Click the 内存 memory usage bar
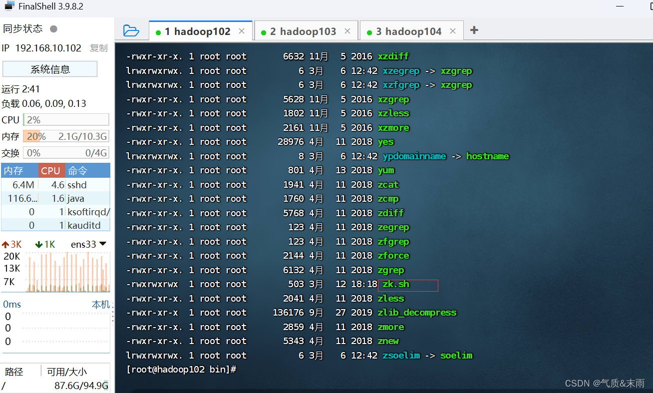The height and width of the screenshot is (393, 653). (66, 136)
